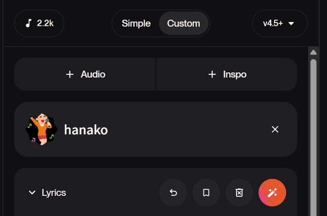Image resolution: width=327 pixels, height=216 pixels.
Task: Click the plus icon beside Inspo
Action: 212,74
